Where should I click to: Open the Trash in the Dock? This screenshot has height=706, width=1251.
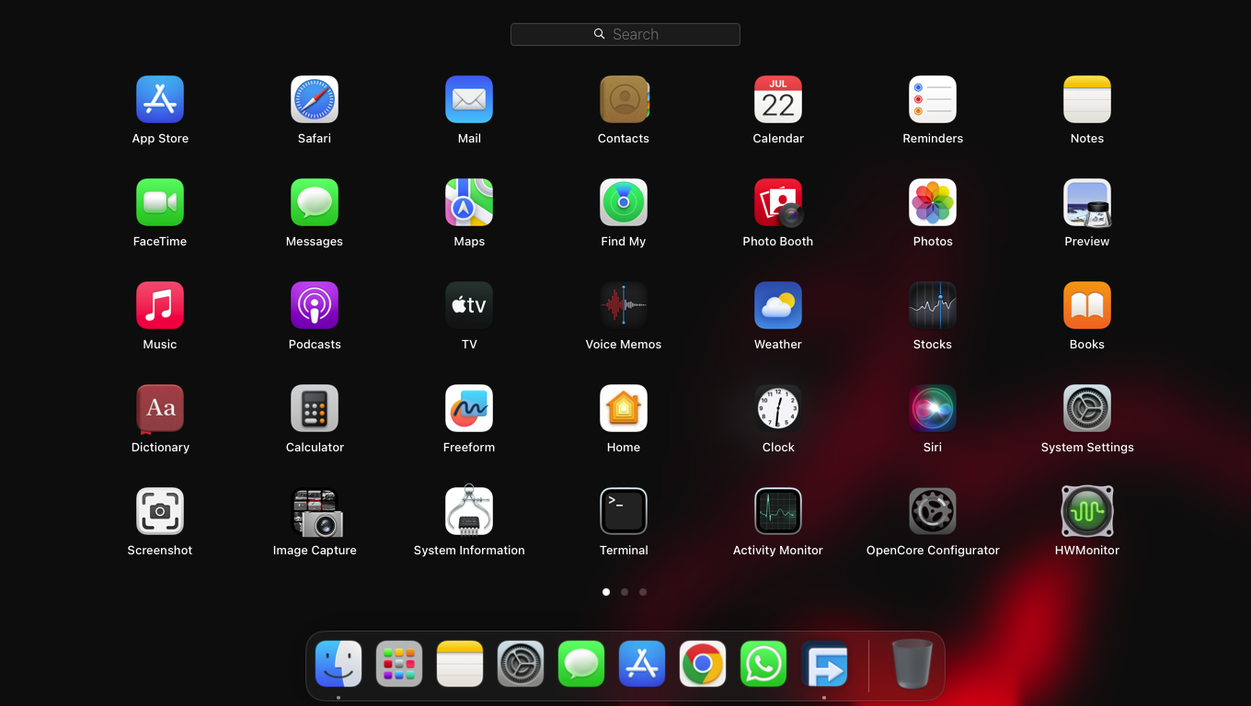912,664
